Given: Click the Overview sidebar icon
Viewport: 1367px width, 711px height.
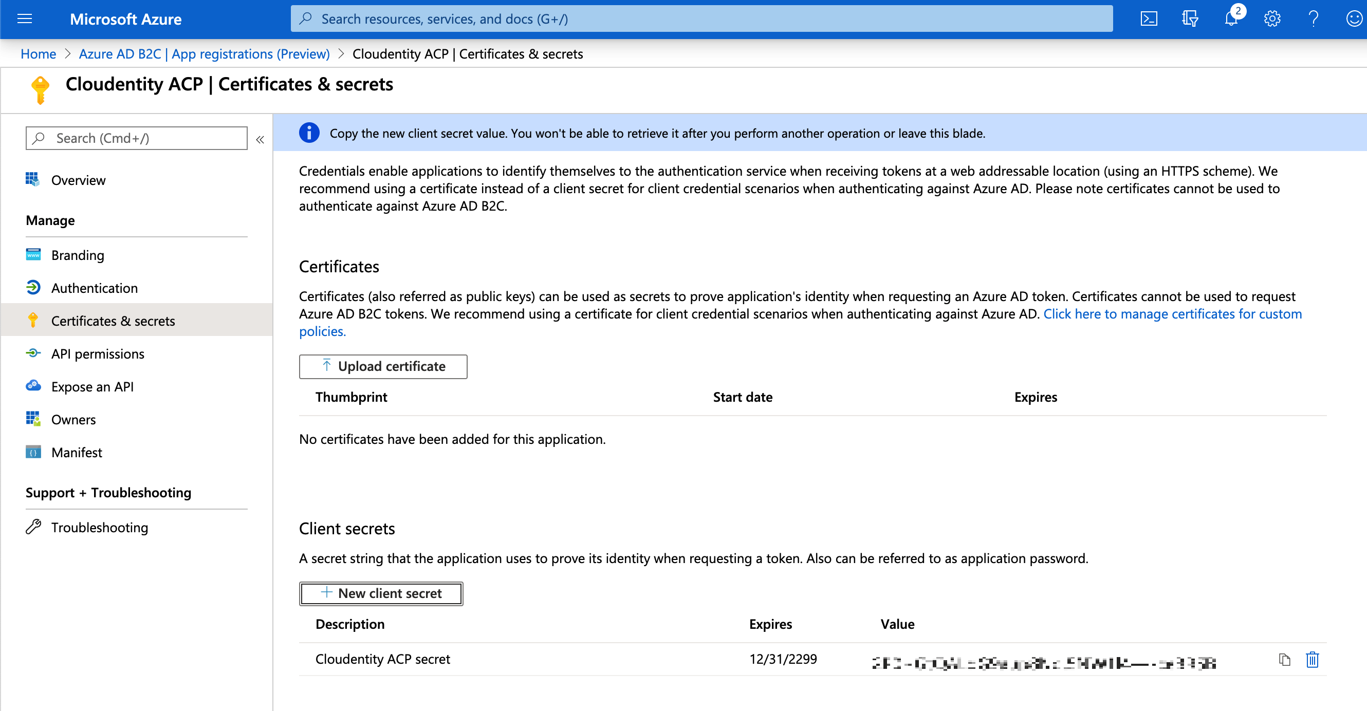Looking at the screenshot, I should [33, 179].
